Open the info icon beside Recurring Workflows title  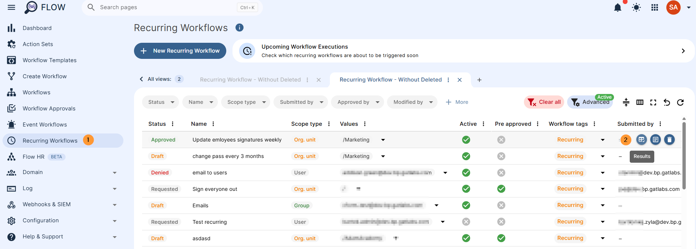pos(239,27)
